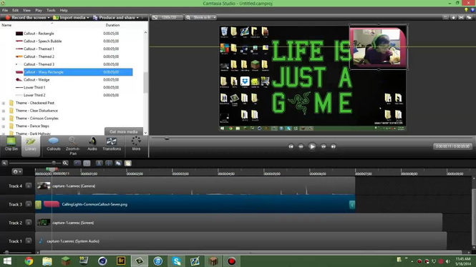Open the Play menu
Image resolution: width=476 pixels, height=267 pixels.
point(39,10)
